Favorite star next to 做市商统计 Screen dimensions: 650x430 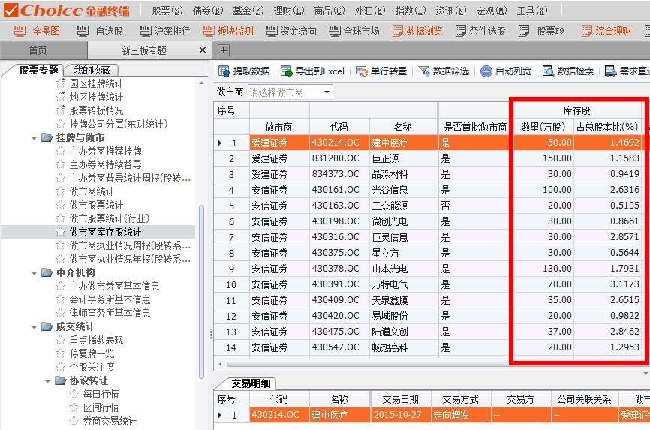click(61, 191)
